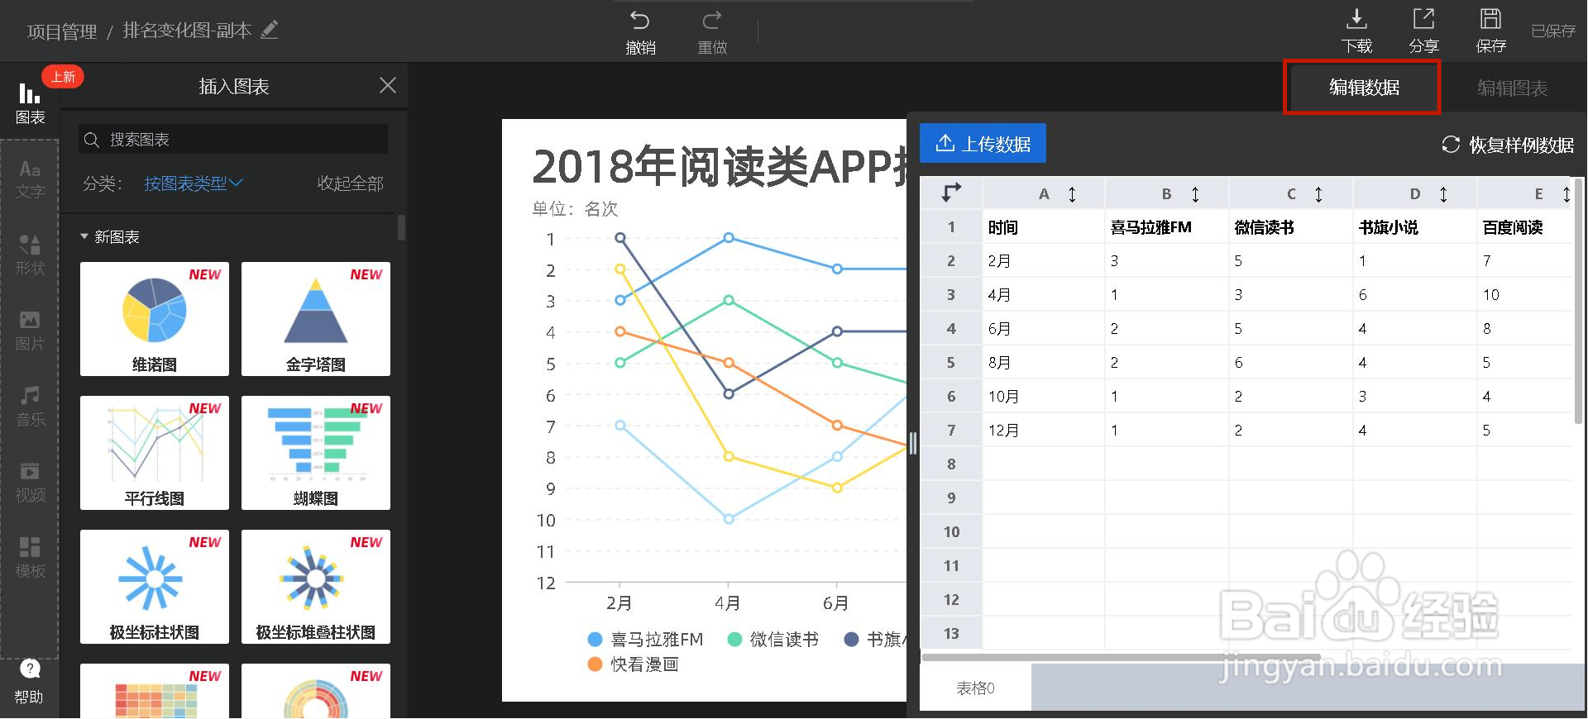1588x719 pixels.
Task: Sort column D with its arrow icon
Action: coord(1443,194)
